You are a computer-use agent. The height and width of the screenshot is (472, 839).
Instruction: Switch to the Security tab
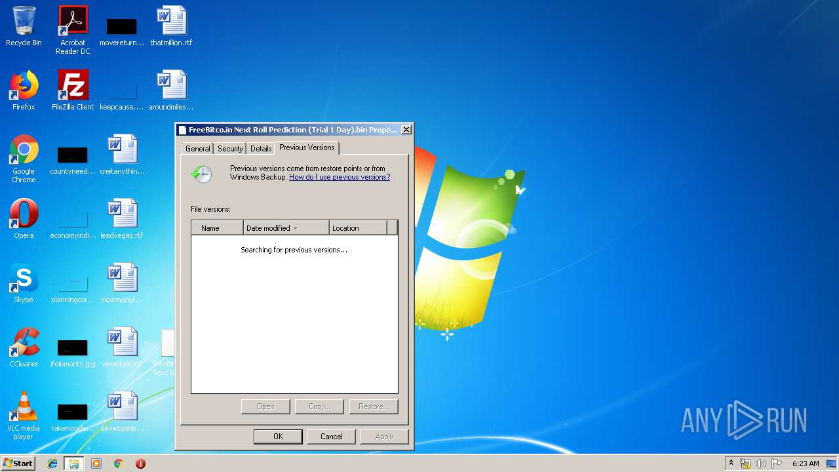coord(230,149)
